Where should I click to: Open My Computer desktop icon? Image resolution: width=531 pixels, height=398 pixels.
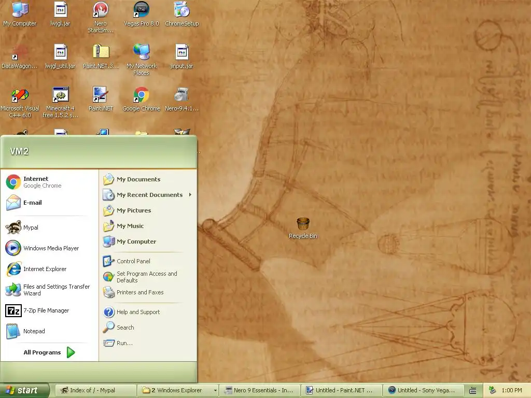tap(20, 14)
